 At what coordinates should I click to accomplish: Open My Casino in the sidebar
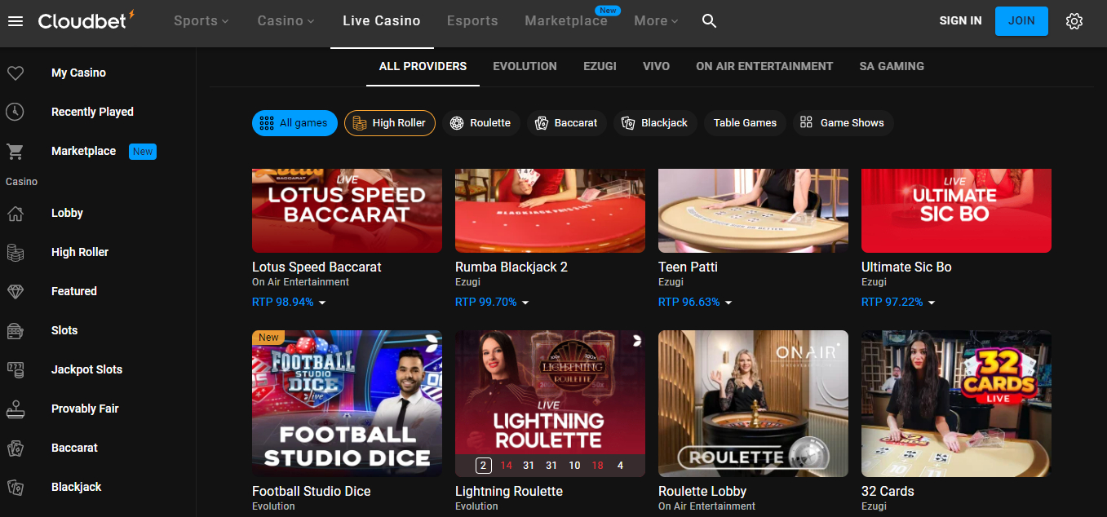[x=78, y=73]
